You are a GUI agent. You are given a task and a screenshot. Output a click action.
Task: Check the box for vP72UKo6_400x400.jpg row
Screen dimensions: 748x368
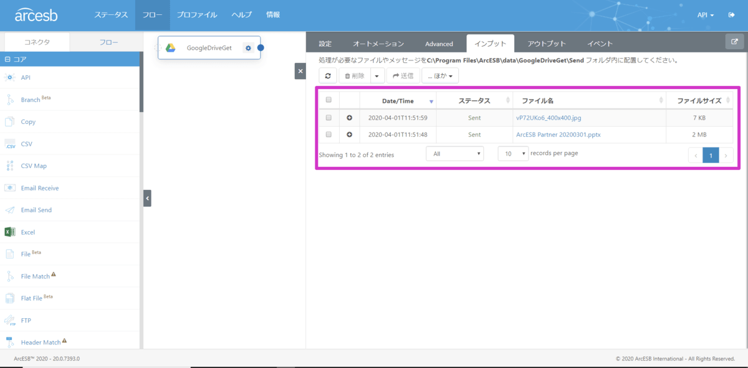tap(328, 118)
